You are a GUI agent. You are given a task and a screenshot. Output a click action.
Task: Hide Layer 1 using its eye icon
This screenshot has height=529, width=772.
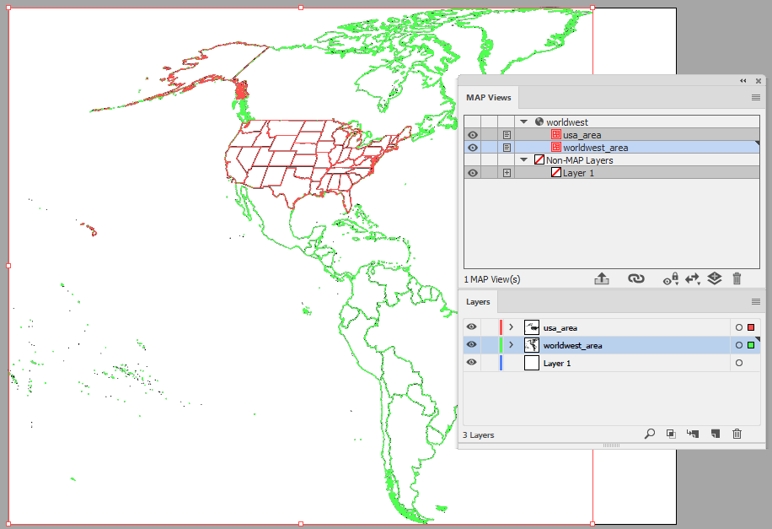[x=472, y=362]
